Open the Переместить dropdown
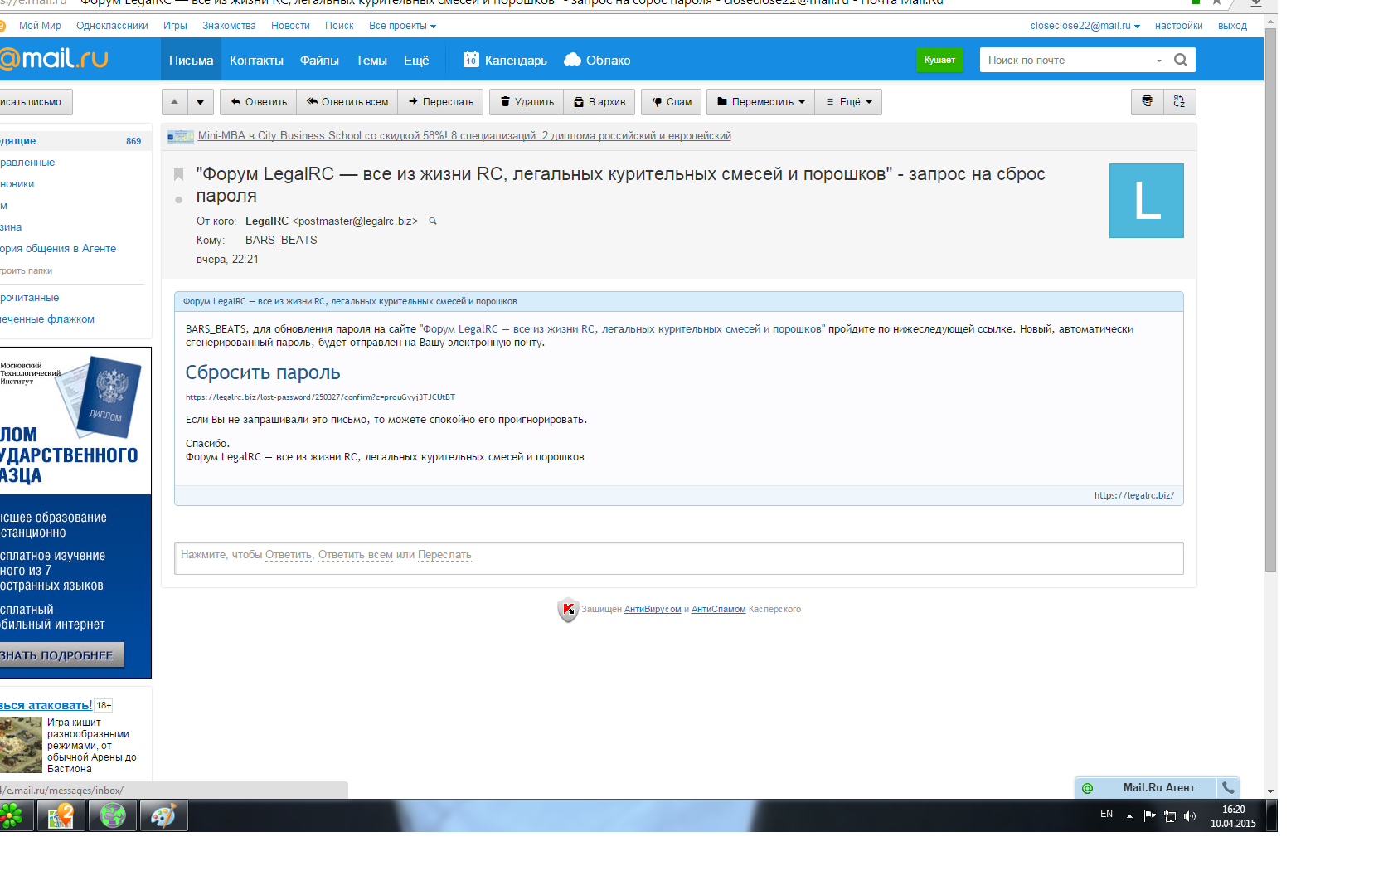Image resolution: width=1393 pixels, height=871 pixels. pos(761,102)
